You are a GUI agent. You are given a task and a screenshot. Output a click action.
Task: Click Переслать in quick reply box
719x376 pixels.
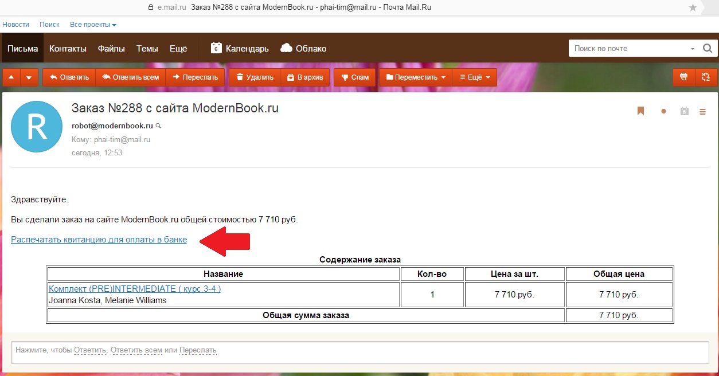pos(198,350)
